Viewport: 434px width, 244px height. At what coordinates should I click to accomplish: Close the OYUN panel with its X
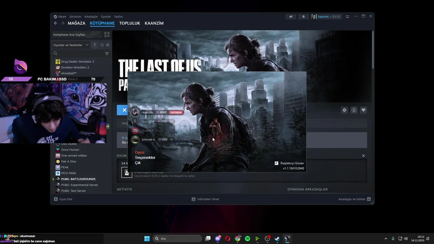click(363, 156)
